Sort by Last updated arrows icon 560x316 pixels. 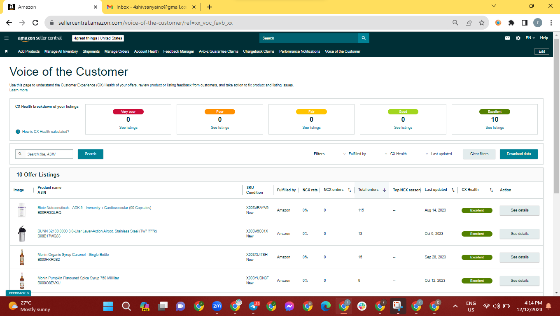(453, 190)
